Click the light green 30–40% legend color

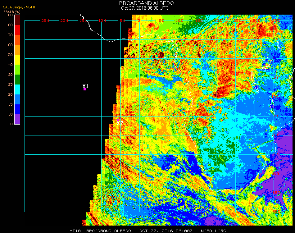pos(17,70)
